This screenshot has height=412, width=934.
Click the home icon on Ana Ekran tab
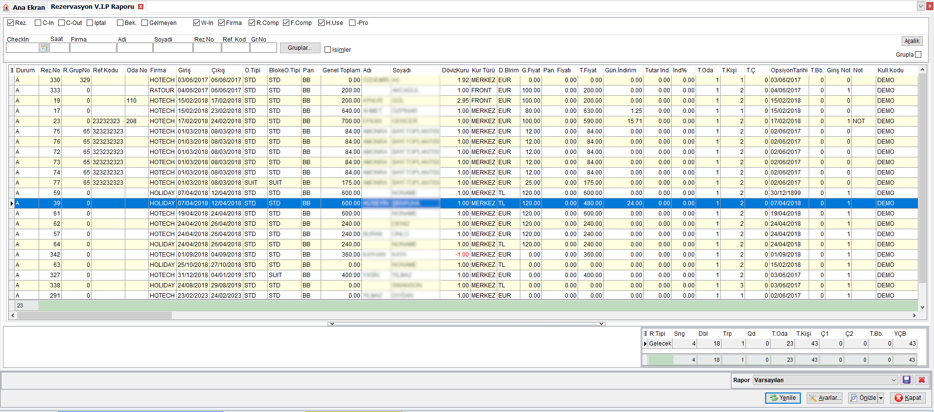click(6, 7)
